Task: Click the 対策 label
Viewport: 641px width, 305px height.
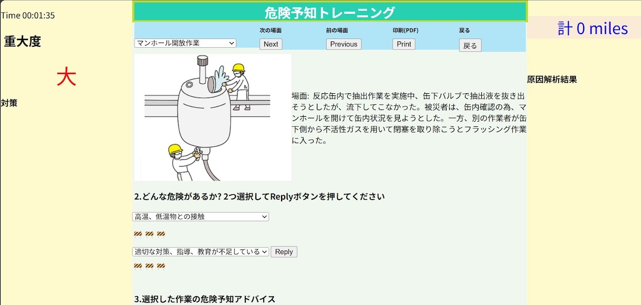Action: click(x=9, y=103)
